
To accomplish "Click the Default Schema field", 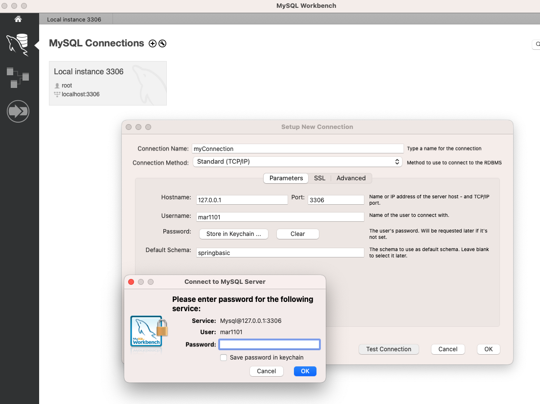I will pos(280,253).
